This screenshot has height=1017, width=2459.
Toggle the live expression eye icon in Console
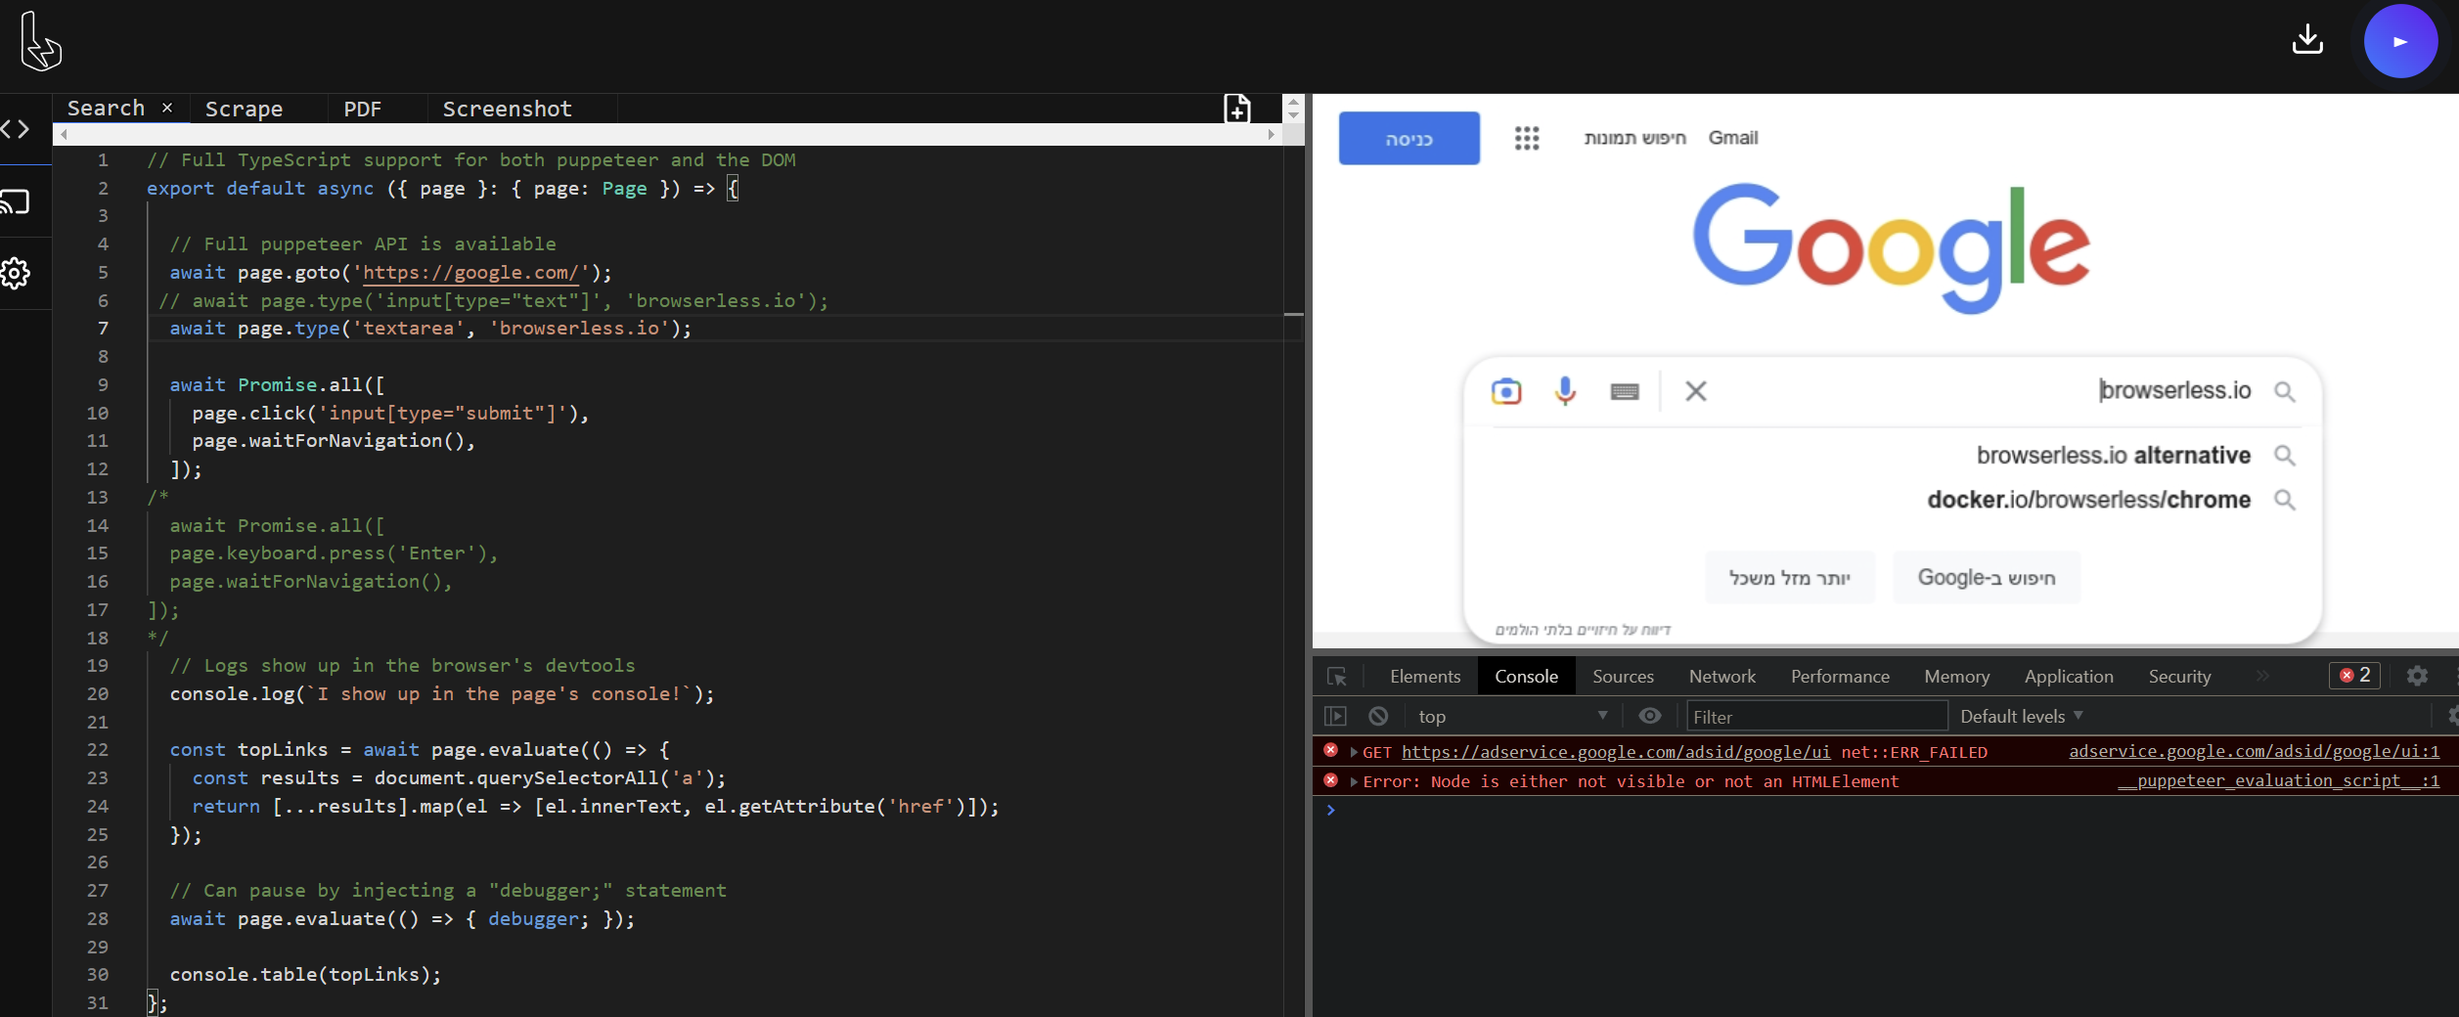(x=1650, y=715)
